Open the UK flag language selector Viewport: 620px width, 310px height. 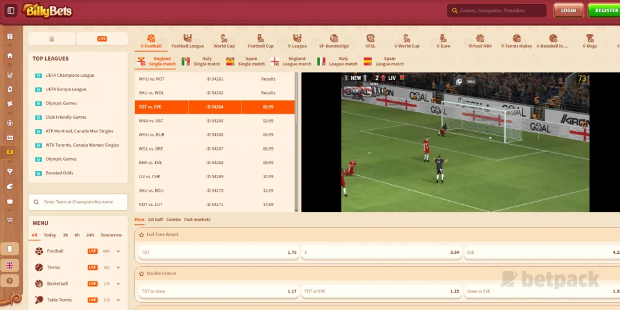[10, 265]
